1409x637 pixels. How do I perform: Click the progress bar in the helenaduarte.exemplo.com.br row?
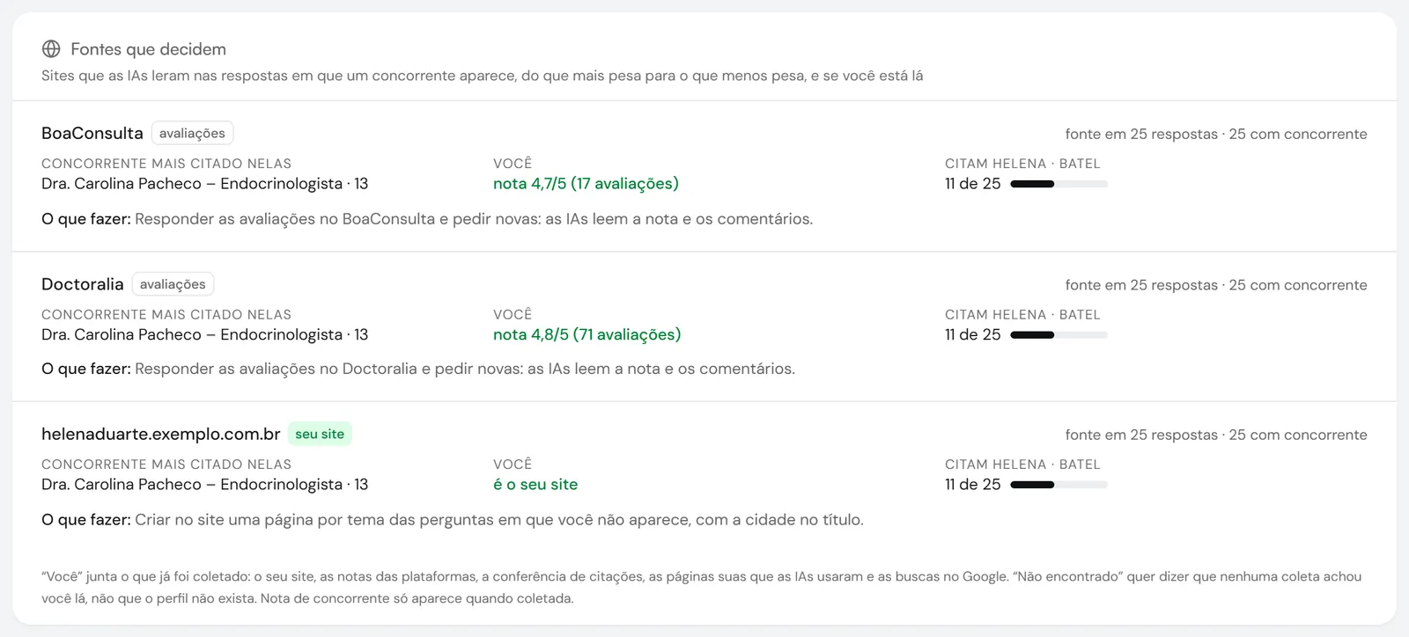click(1059, 484)
